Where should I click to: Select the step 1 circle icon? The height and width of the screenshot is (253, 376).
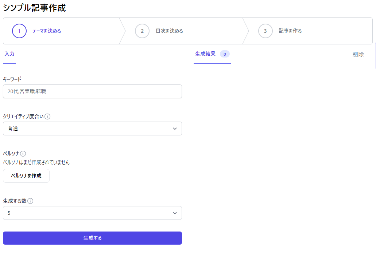pyautogui.click(x=19, y=31)
